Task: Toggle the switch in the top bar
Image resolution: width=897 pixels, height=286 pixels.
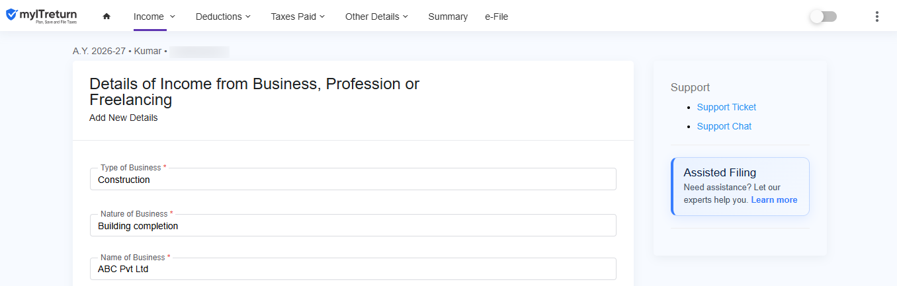Action: pos(824,17)
